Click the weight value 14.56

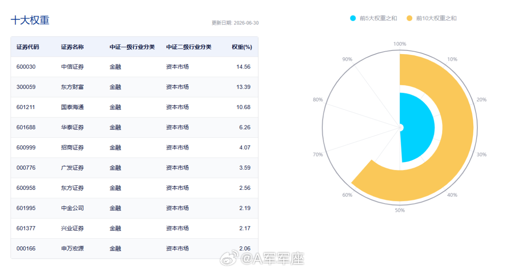(x=243, y=67)
